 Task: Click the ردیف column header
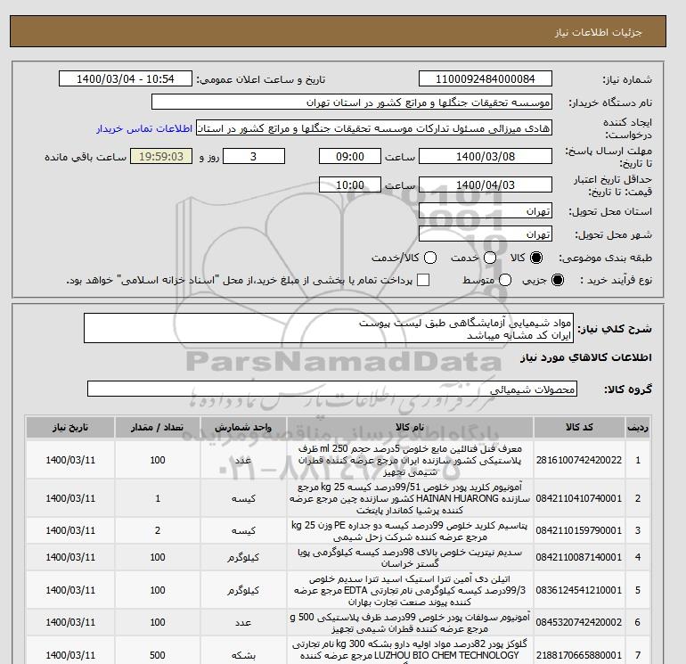click(x=637, y=427)
